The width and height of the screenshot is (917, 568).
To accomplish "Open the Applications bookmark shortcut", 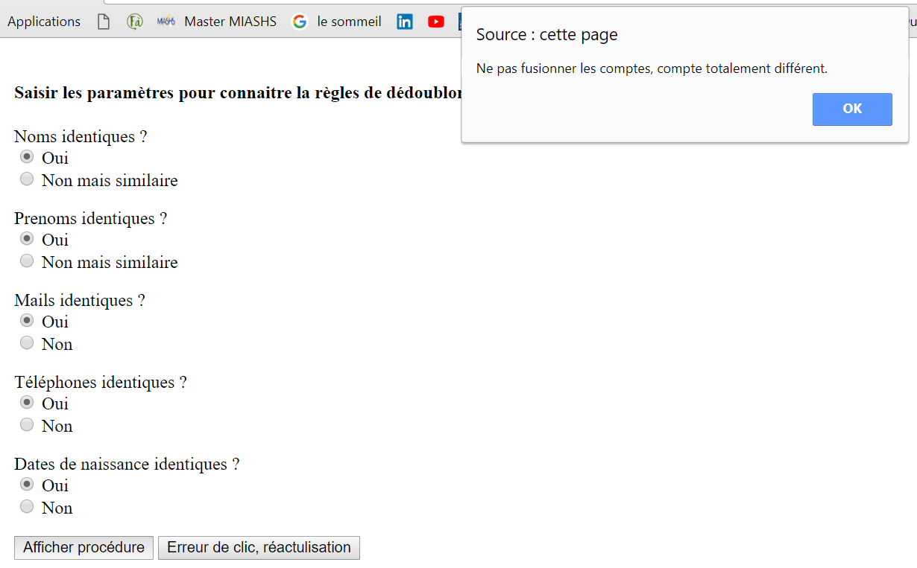I will (x=44, y=22).
